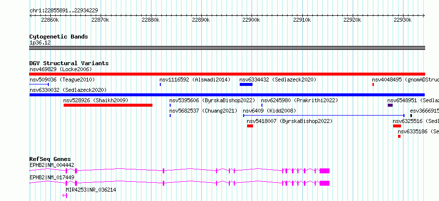Select the nsv6335186 red variant marker
Viewport: 439px width, 201px height.
(399, 136)
